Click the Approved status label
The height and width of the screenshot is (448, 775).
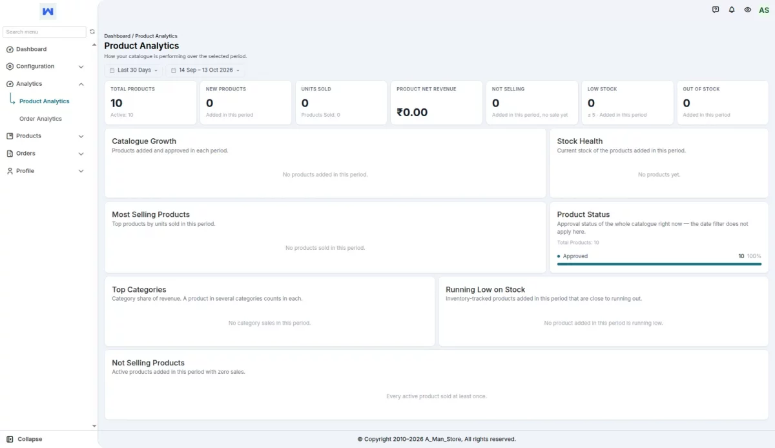(x=575, y=256)
